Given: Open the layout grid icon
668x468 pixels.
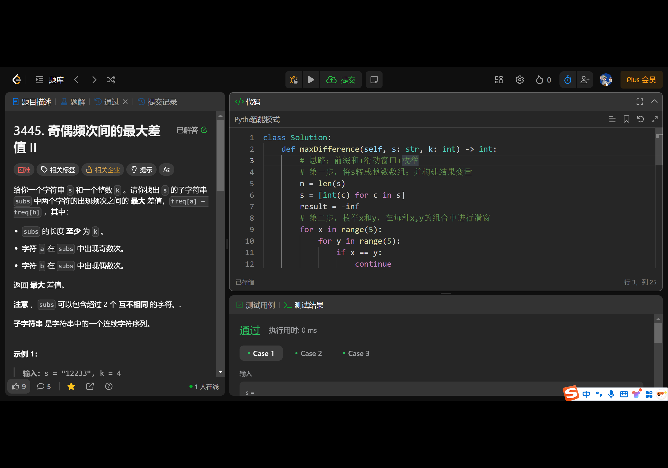Looking at the screenshot, I should pos(499,80).
